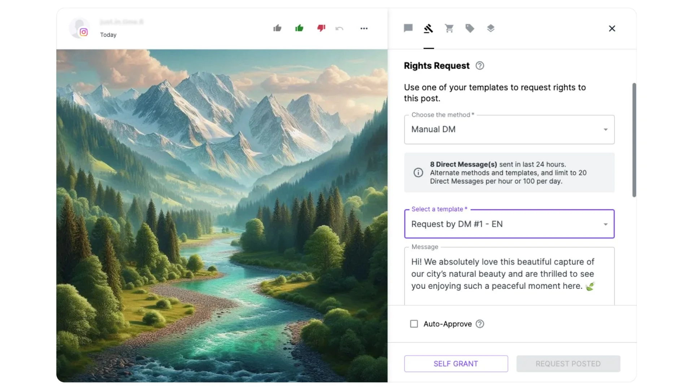Click inside the Message text field
The height and width of the screenshot is (390, 693).
509,276
